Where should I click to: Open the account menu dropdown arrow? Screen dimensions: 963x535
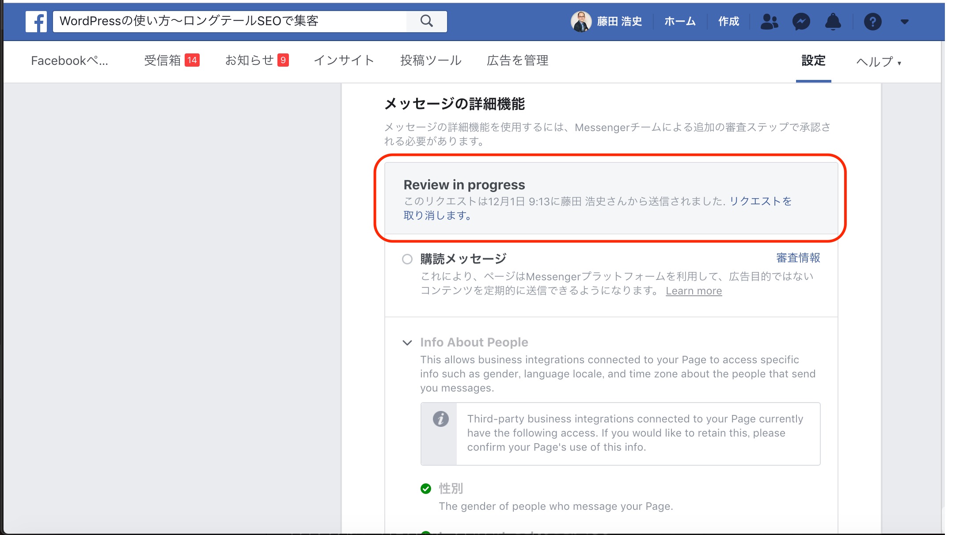pyautogui.click(x=904, y=22)
